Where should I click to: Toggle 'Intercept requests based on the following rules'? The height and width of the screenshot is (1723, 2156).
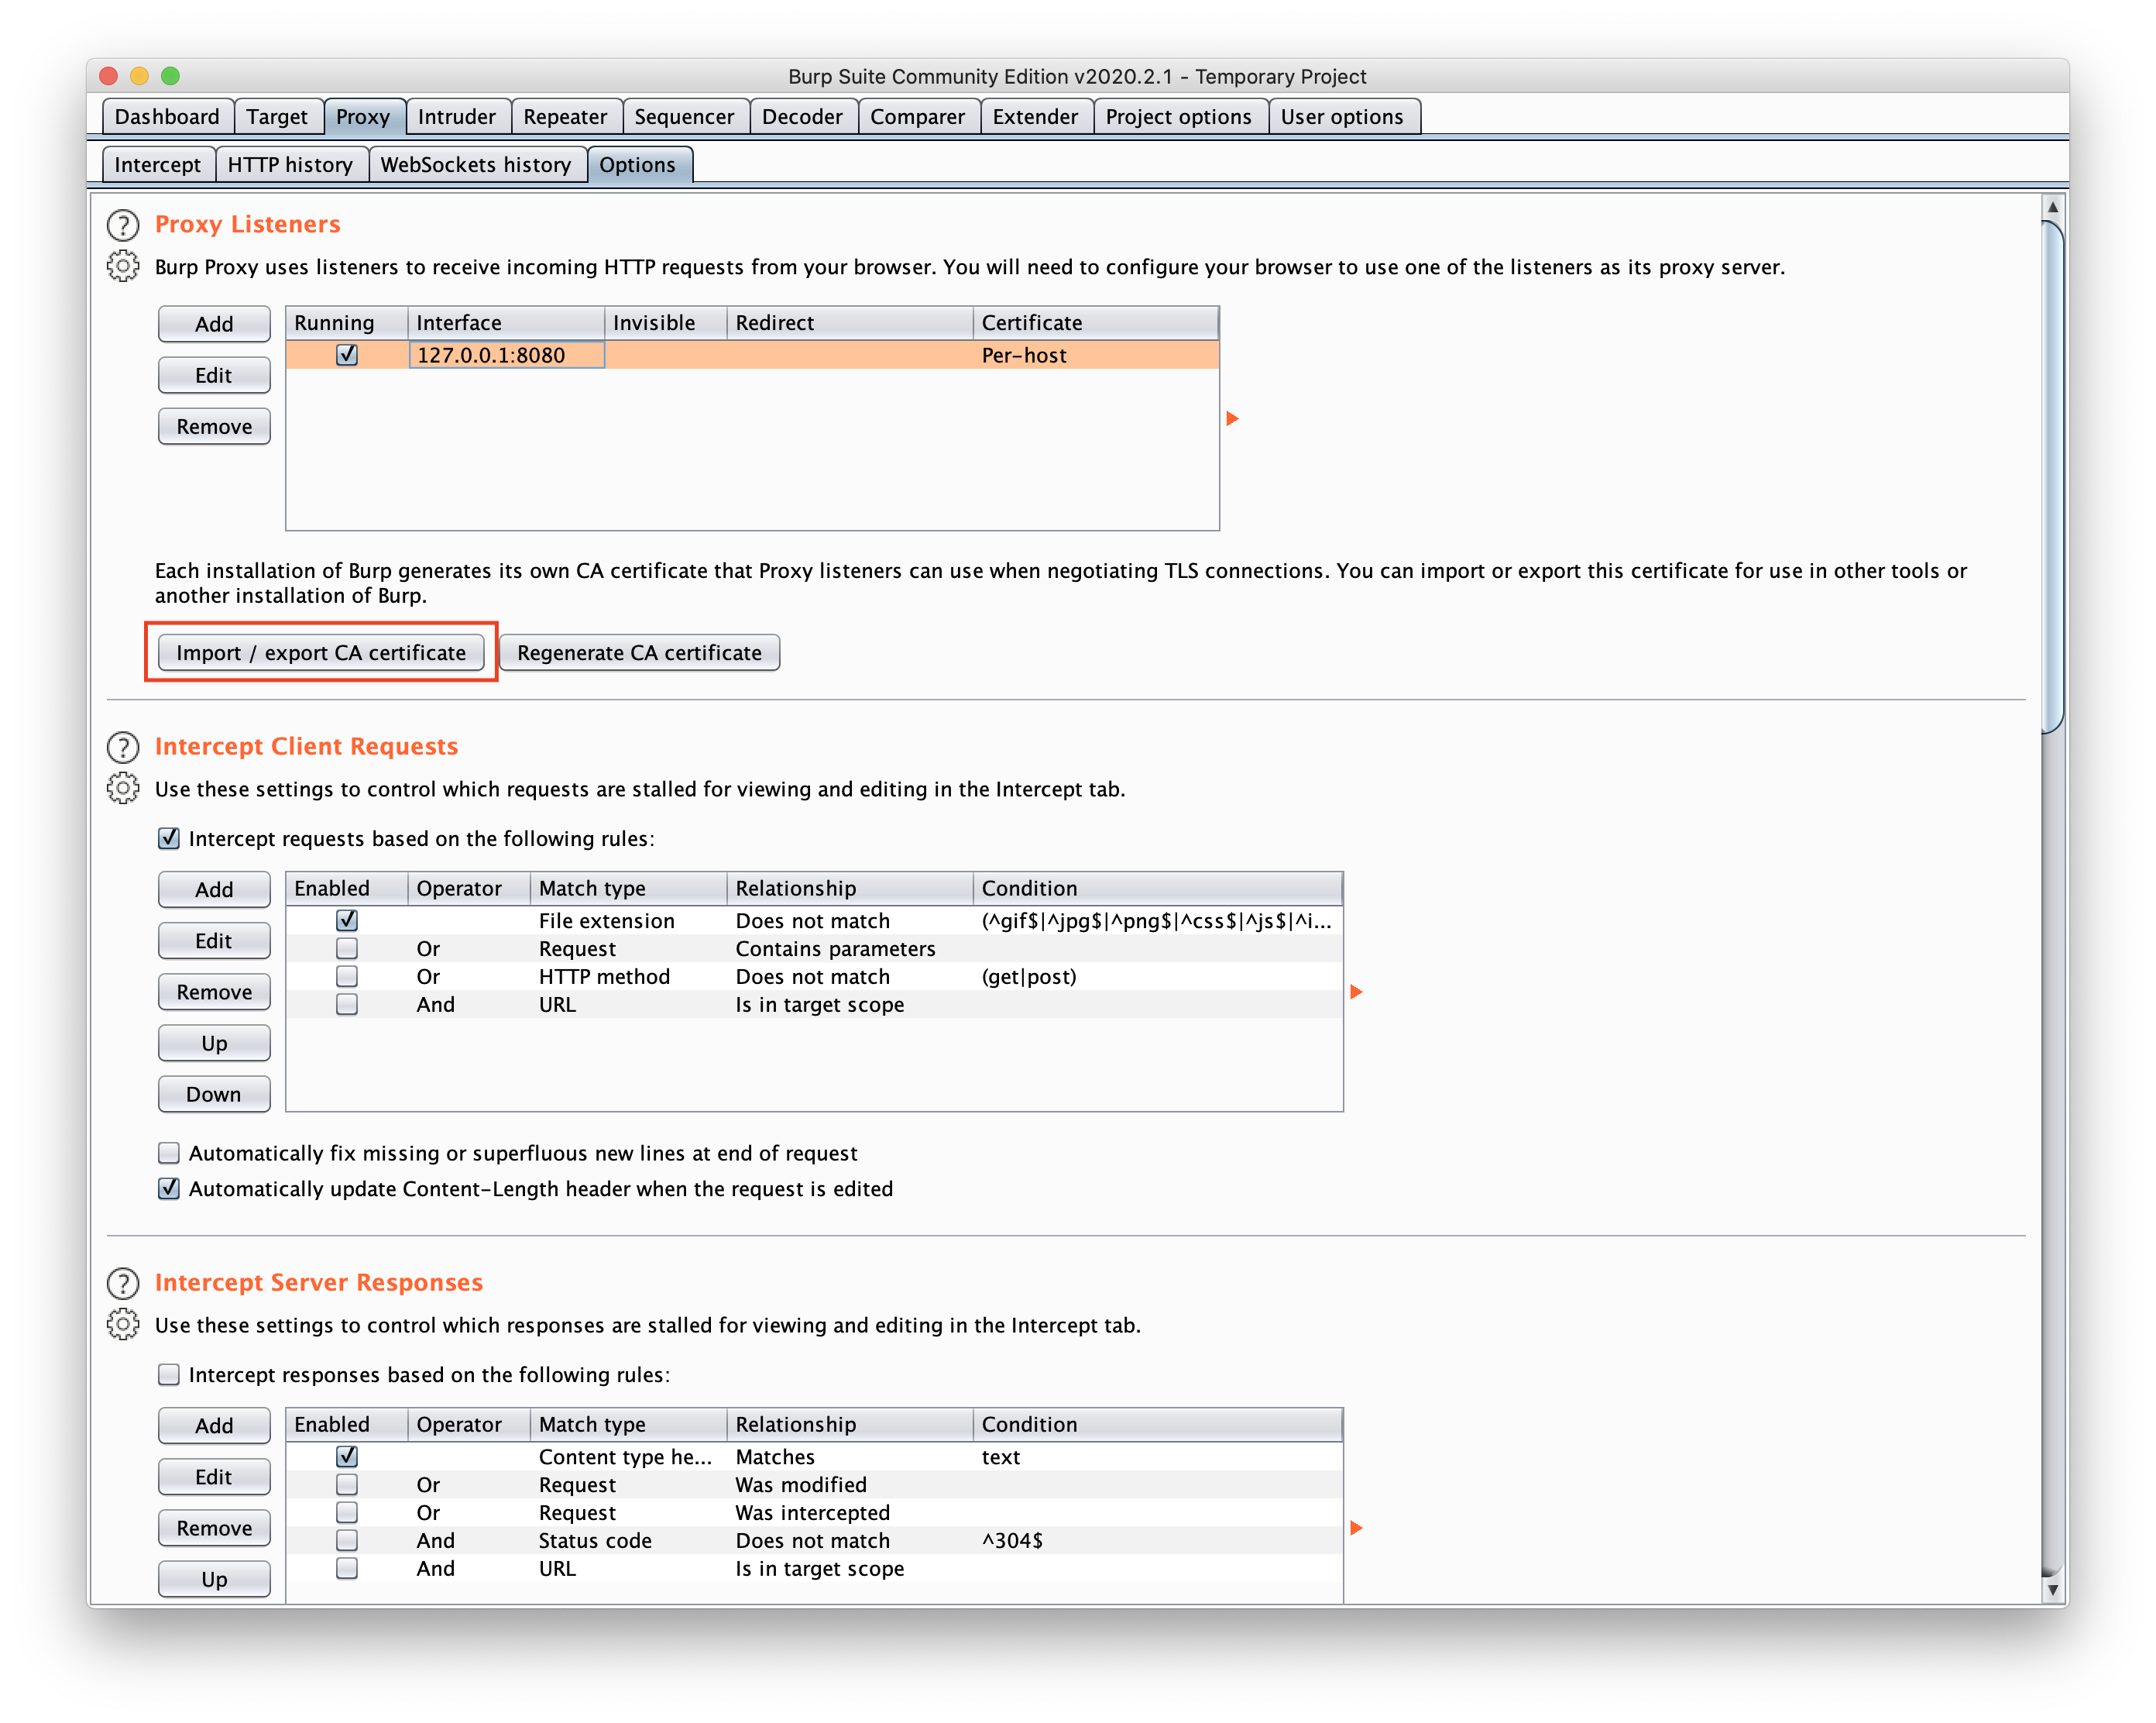pos(169,838)
